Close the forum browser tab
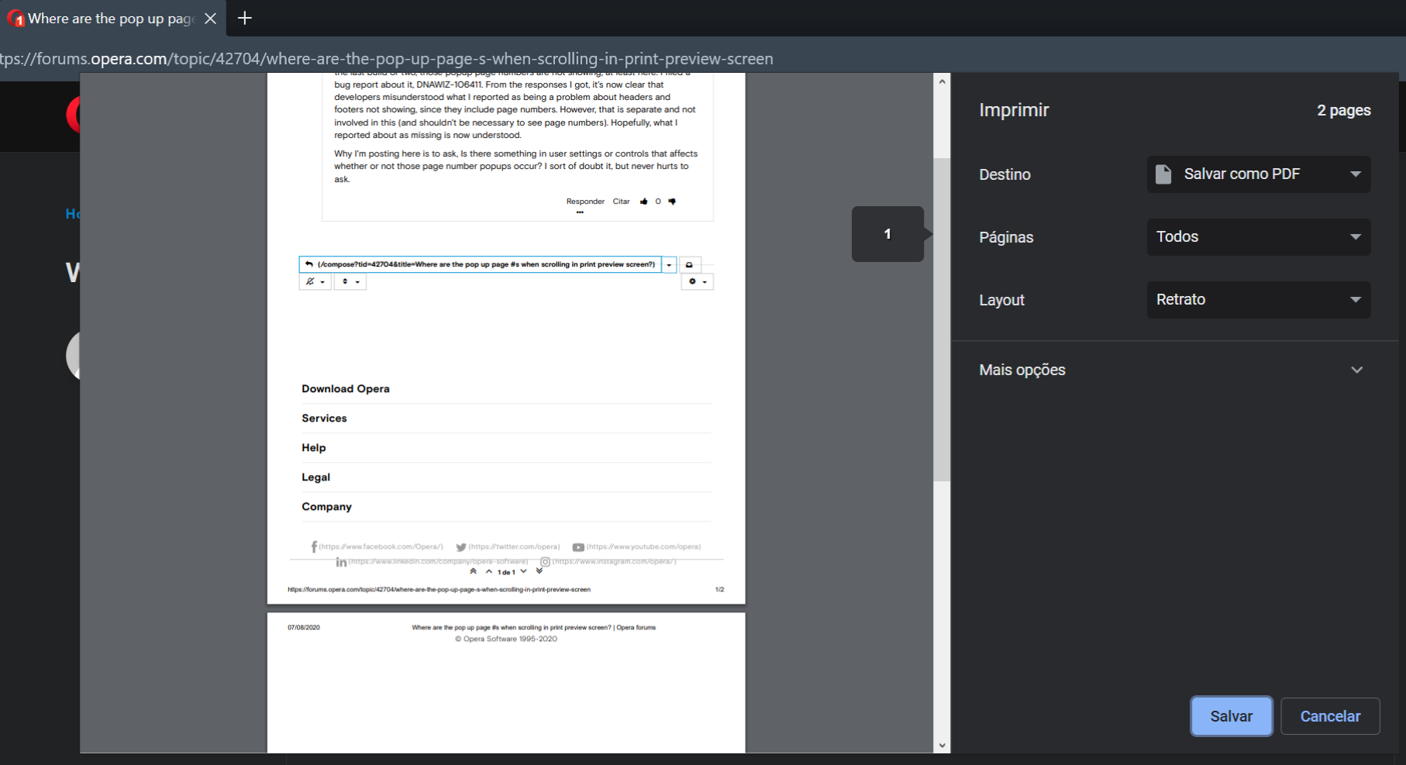 (210, 18)
